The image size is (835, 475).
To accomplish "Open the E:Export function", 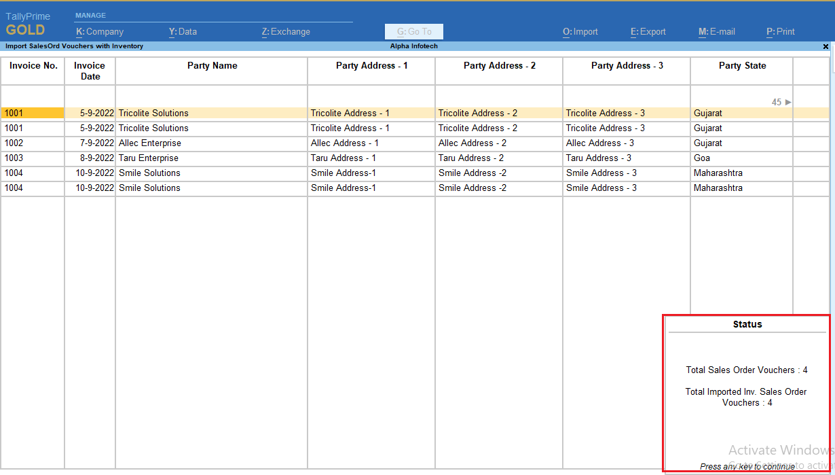I will click(648, 31).
